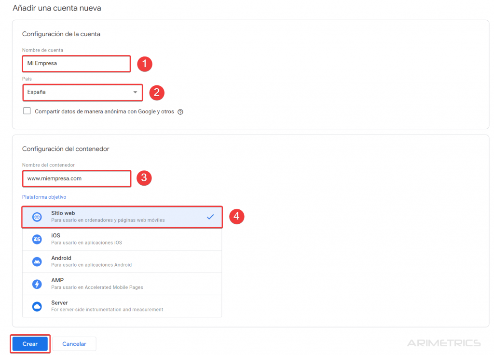
Task: Click the blue checkmark on Sitio web
Action: (210, 217)
